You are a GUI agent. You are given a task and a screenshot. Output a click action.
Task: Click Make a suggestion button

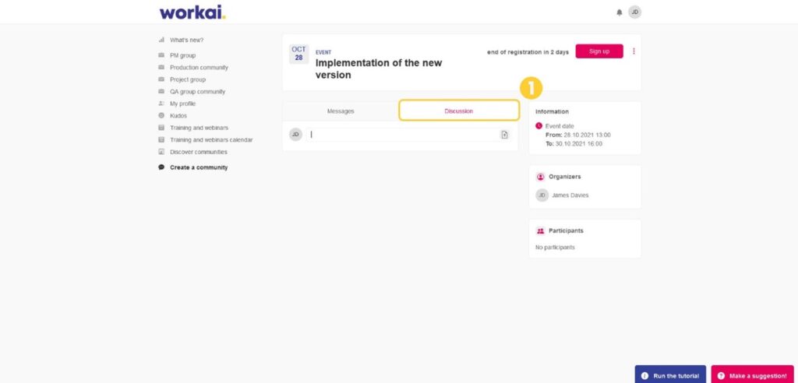752,375
